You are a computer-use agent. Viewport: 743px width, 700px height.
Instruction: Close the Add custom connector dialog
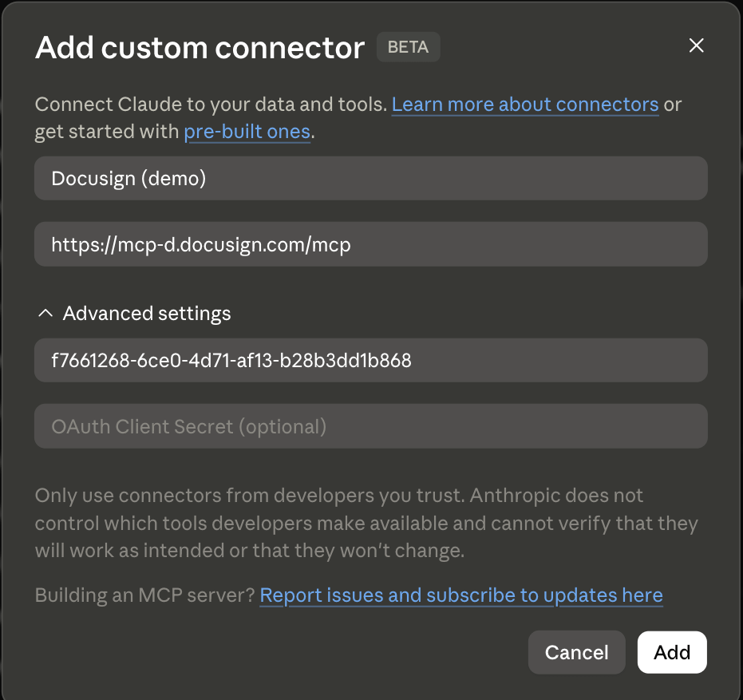coord(696,45)
